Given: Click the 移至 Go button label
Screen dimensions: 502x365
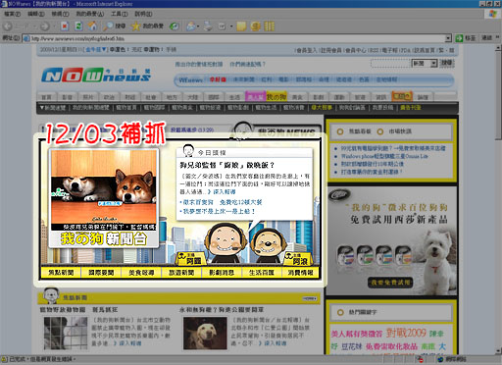Looking at the screenshot, I should pyautogui.click(x=470, y=38).
